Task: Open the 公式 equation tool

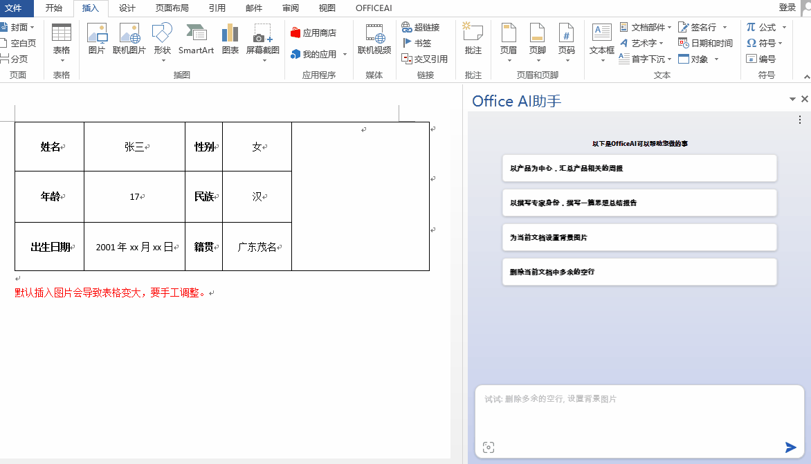Action: click(761, 26)
